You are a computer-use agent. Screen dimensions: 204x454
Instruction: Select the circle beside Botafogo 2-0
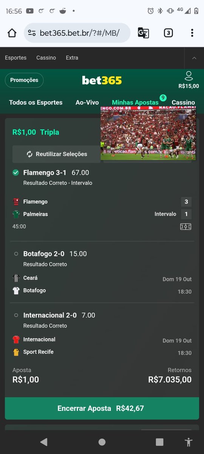(16, 254)
